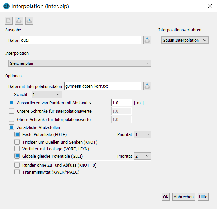Close the Interpolation dialog window

tap(210, 6)
